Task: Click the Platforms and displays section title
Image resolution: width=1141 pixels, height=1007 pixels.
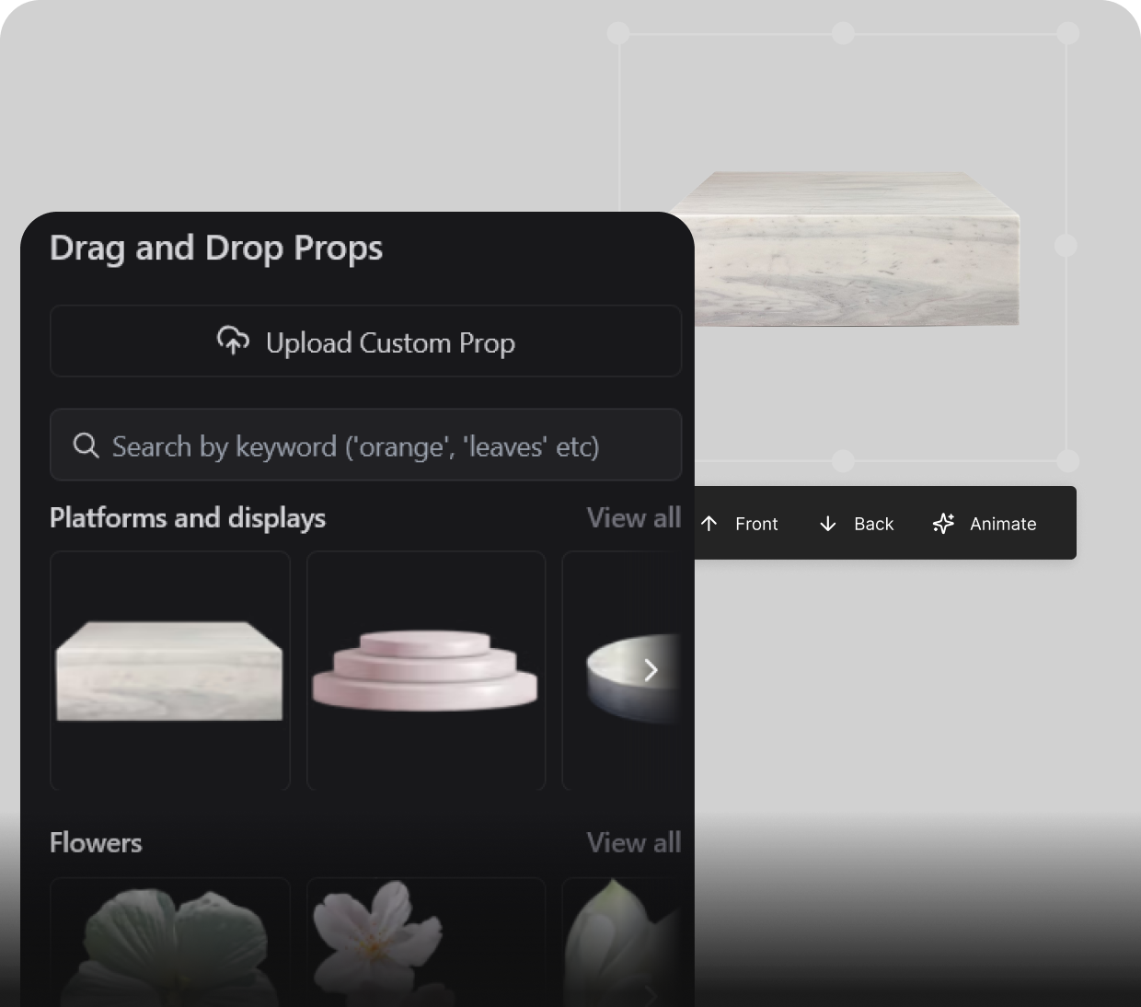Action: [x=188, y=517]
